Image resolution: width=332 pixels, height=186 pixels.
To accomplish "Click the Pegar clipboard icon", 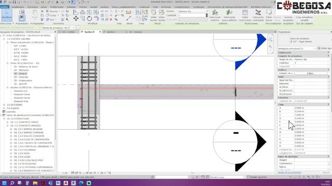I will 35,15.
